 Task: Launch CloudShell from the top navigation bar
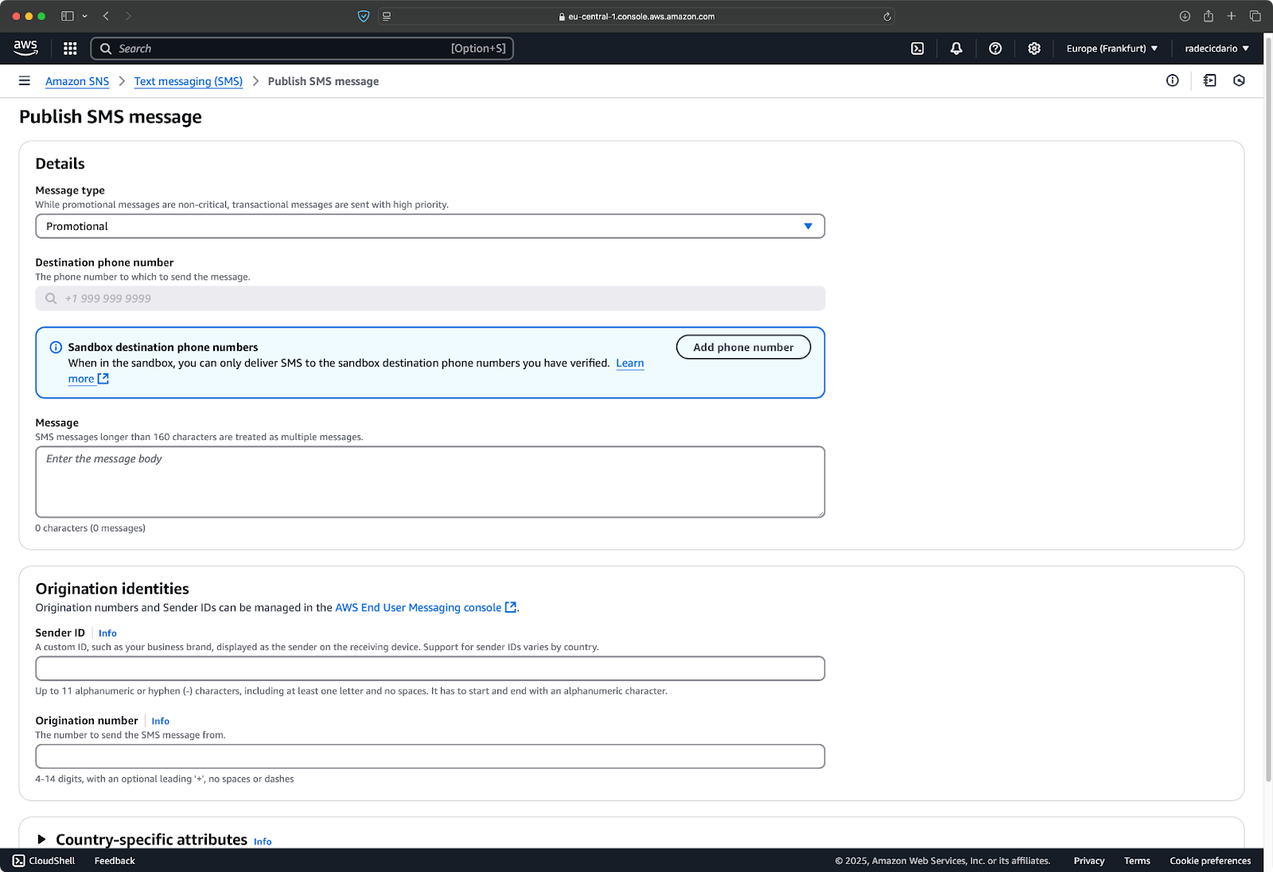917,49
